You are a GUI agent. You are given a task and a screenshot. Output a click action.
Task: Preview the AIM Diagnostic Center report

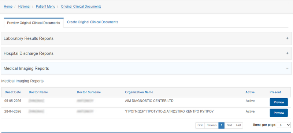(279, 102)
